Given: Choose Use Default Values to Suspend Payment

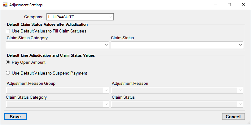Looking at the screenshot, I should (8, 73).
